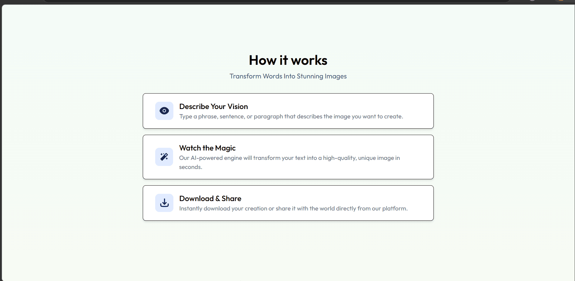Select the Watch the Magic heading
The width and height of the screenshot is (575, 281).
[x=207, y=148]
